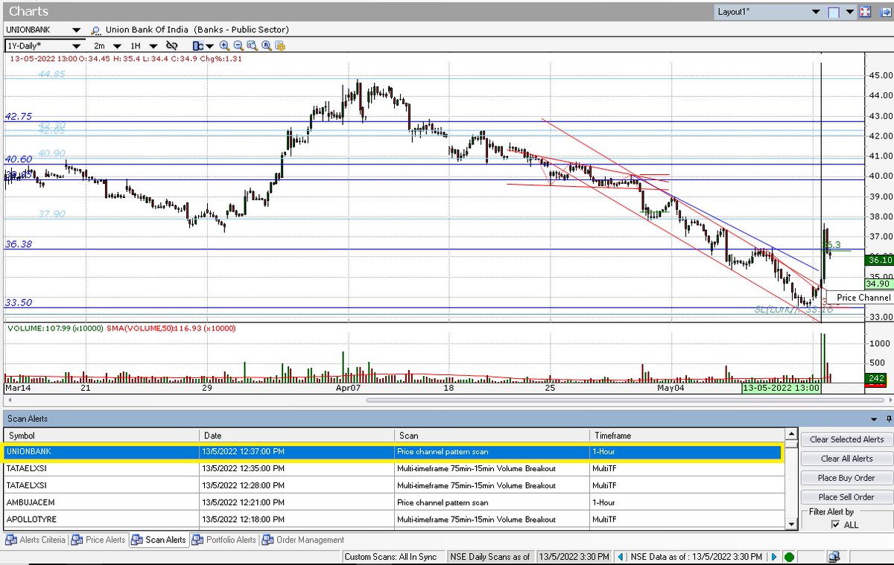Select TATAELXSI alert at 12:35:00 PM
This screenshot has width=894, height=565.
coord(393,468)
